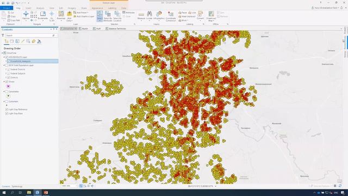Enable the Candidates layer checkbox
348x196 pixels.
coord(7,91)
